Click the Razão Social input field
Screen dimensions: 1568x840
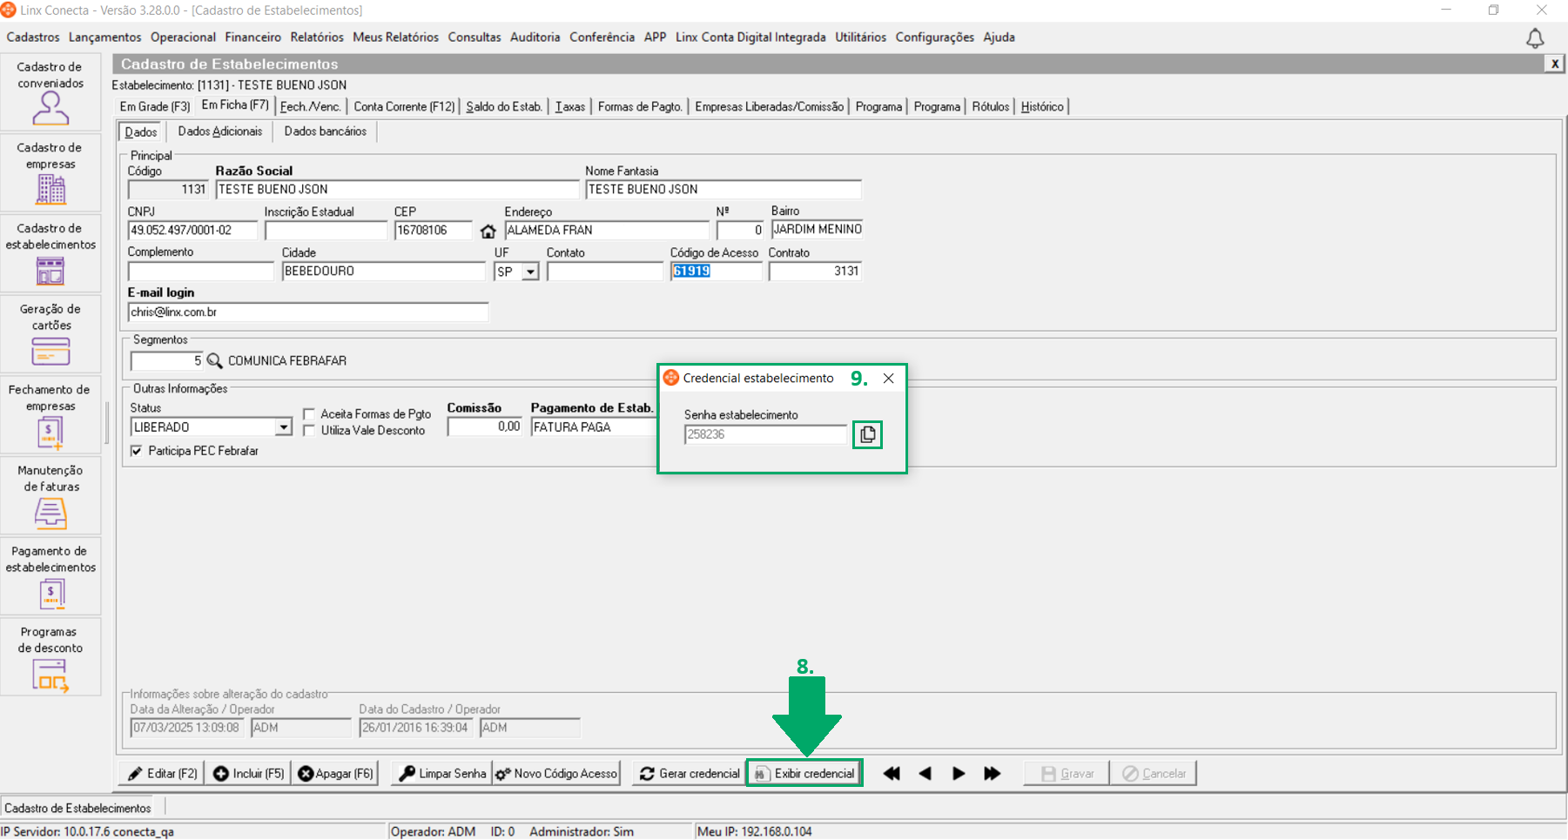pyautogui.click(x=397, y=190)
